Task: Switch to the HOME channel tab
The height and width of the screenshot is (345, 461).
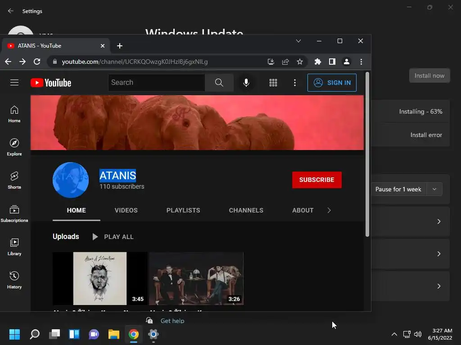Action: [77, 210]
